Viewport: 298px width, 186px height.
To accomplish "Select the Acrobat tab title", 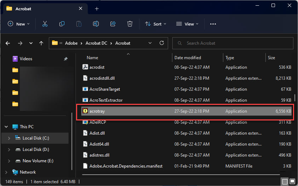I will pos(23,9).
